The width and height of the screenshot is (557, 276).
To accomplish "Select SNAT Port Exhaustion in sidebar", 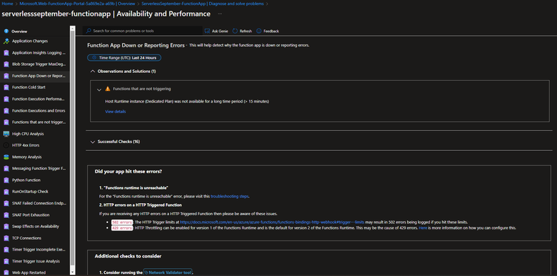I will point(31,215).
